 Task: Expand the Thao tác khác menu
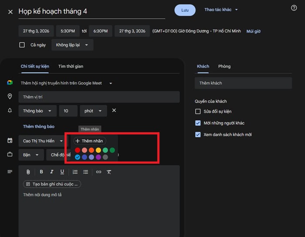point(221,10)
